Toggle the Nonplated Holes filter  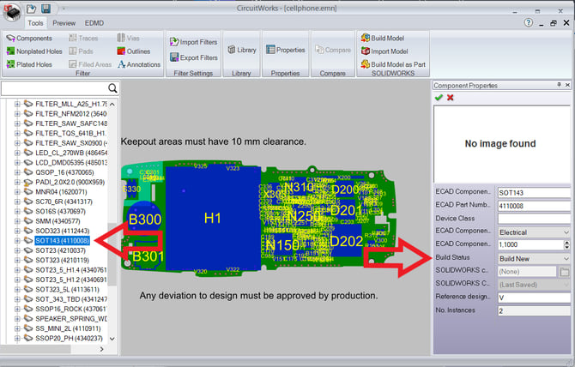pyautogui.click(x=34, y=51)
